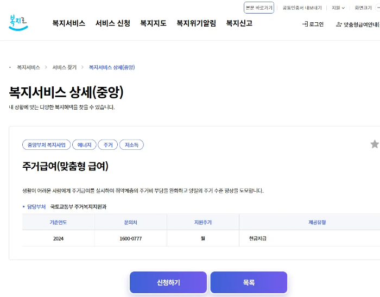Image resolution: width=380 pixels, height=297 pixels.
Task: Open the 서비스 신청 main menu
Action: point(113,23)
